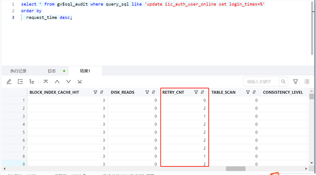This screenshot has height=175, width=316.
Task: Filter the DISK_READS column
Action: [x=147, y=92]
